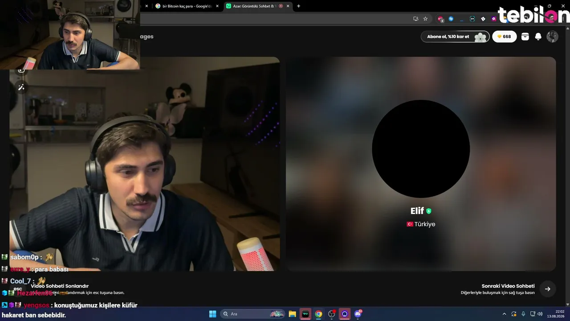The height and width of the screenshot is (321, 570).
Task: Close the Bitcoin Google search tab
Action: 217,6
